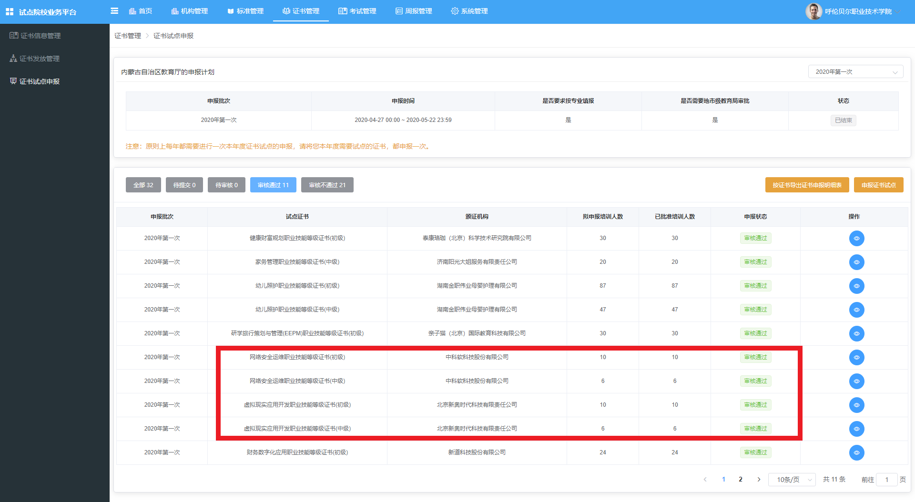Open the 2020年第一次 batch dropdown
The image size is (915, 502).
(855, 72)
